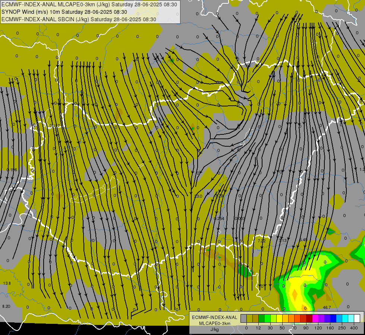Click the 23.0 value on the map

click(x=198, y=196)
